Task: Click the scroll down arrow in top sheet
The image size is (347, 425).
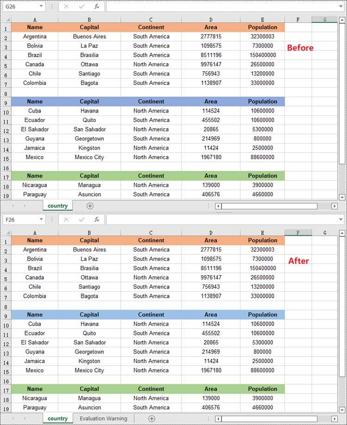Action: coord(342,197)
